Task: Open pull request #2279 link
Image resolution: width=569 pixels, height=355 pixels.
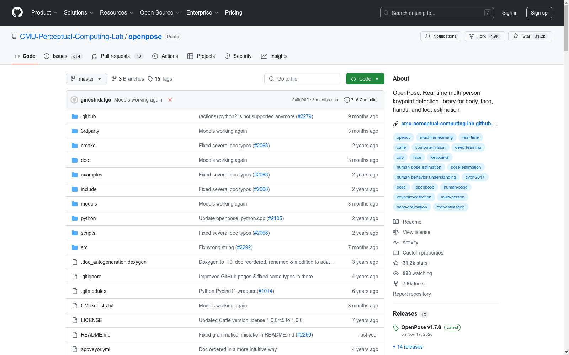Action: 304,116
